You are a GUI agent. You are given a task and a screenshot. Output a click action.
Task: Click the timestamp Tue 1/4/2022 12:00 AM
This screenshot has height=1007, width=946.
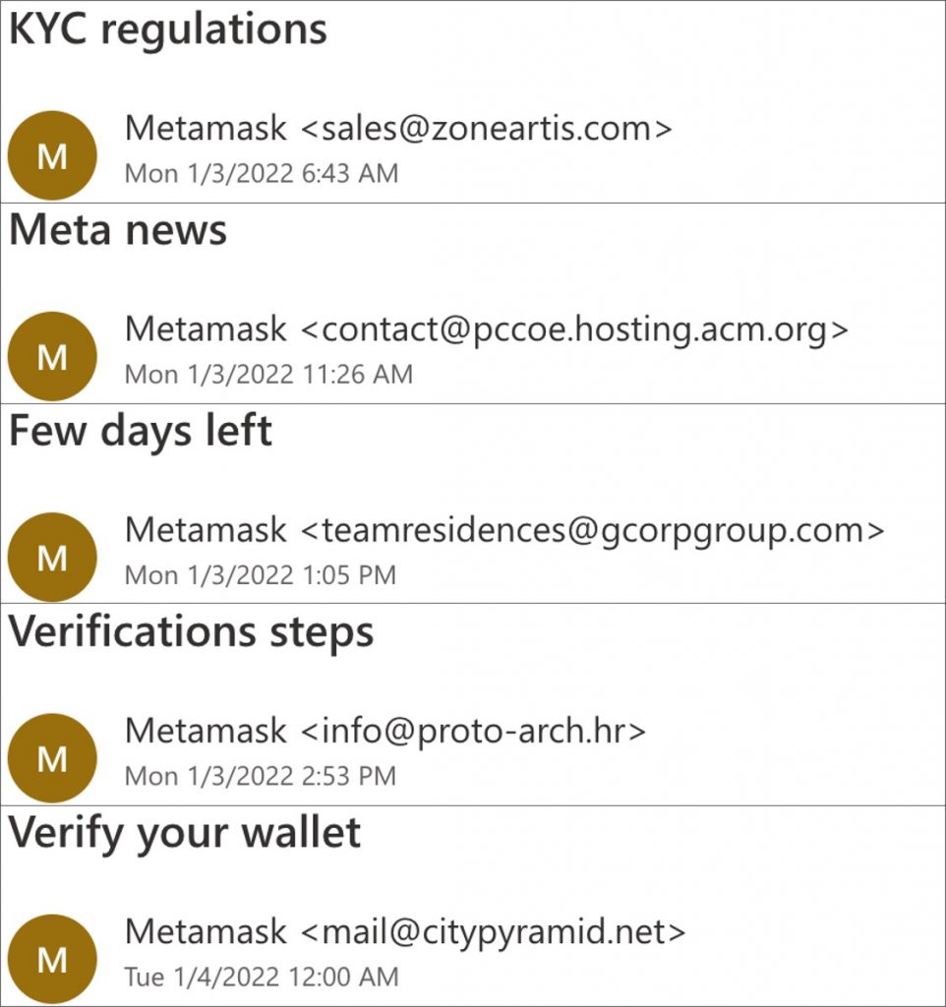pos(262,977)
